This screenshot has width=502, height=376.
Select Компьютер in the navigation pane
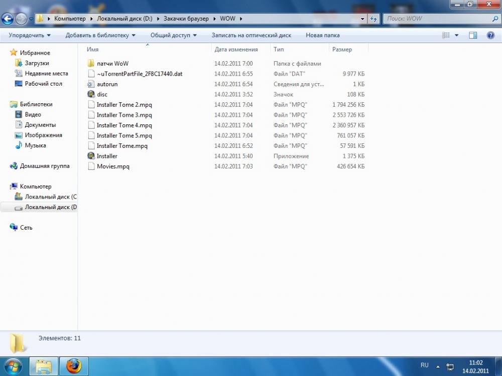[36, 186]
